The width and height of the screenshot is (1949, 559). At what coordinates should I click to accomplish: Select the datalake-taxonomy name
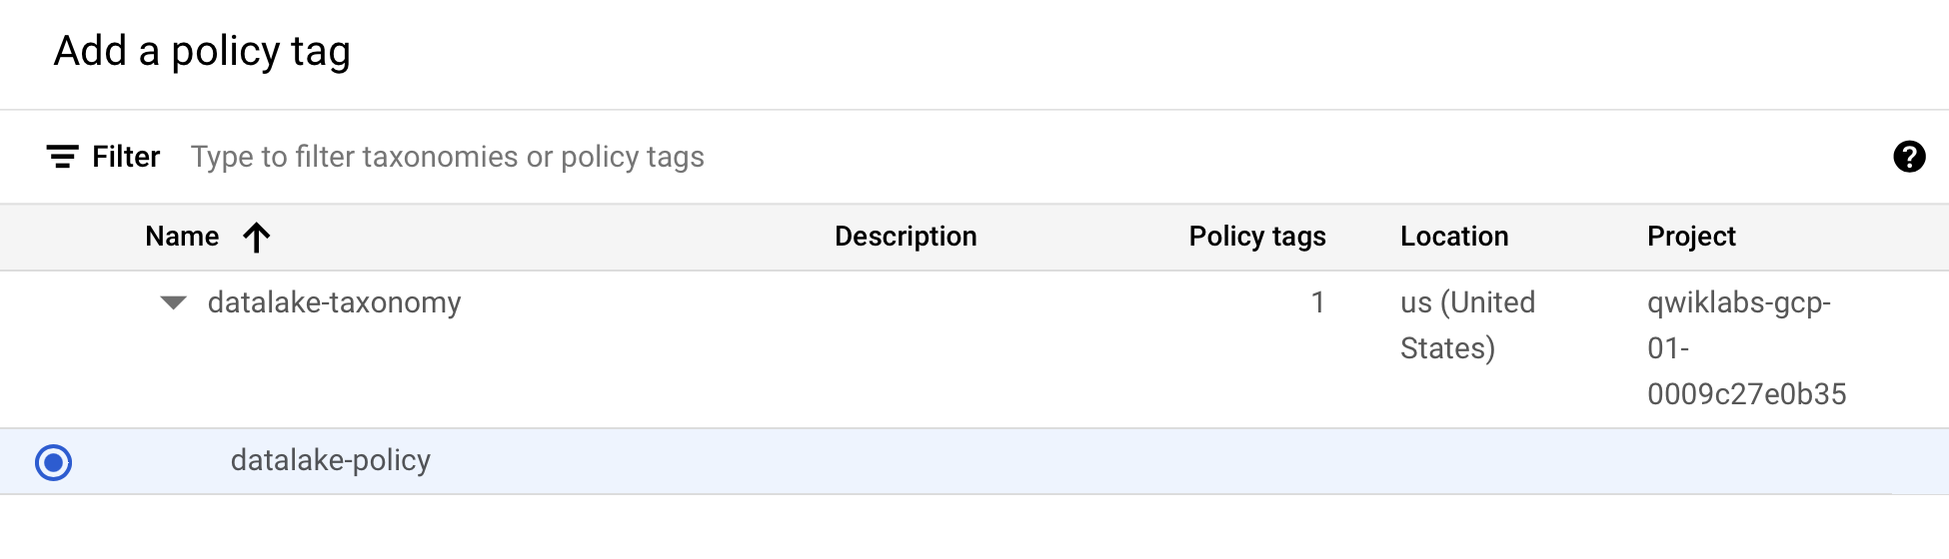tap(334, 302)
